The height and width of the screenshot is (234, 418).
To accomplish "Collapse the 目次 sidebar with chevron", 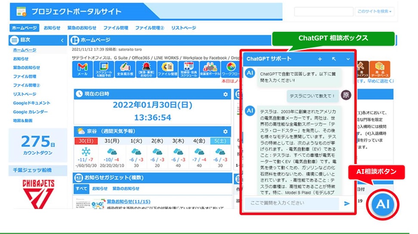I will coord(62,40).
